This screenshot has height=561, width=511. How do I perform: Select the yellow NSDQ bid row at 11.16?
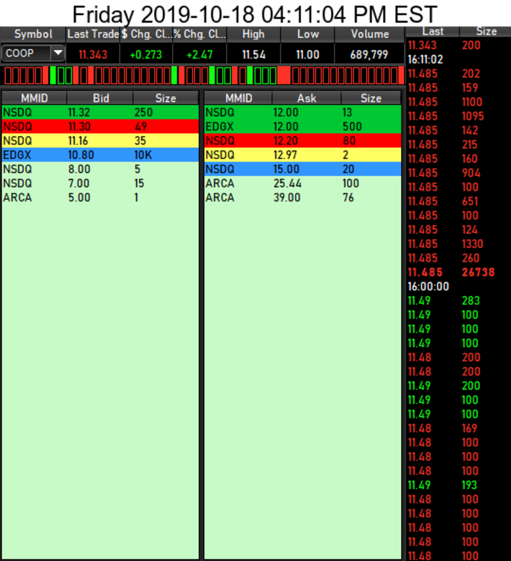click(x=100, y=141)
